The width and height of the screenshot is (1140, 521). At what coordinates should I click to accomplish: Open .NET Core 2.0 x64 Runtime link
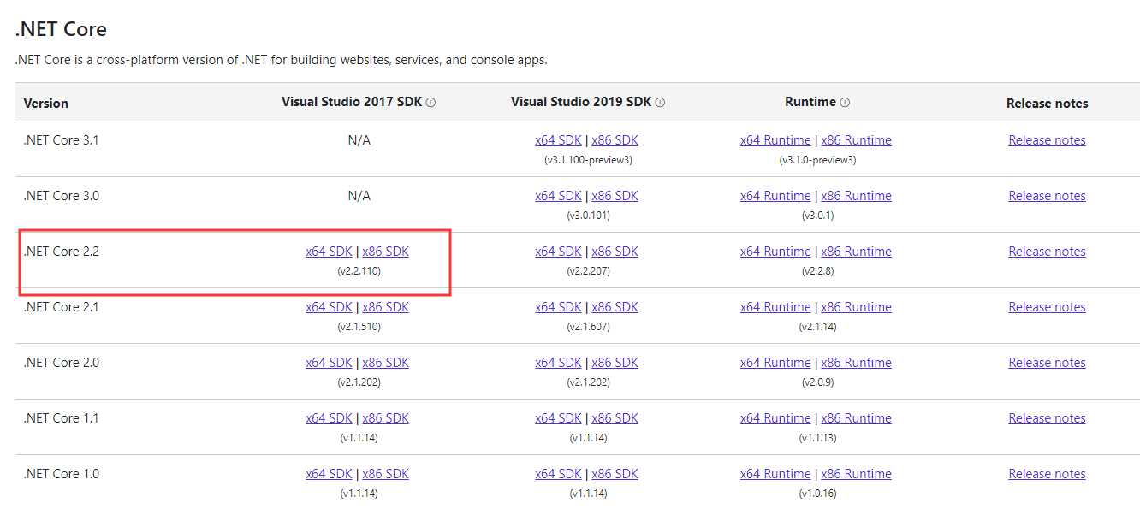[x=775, y=363]
